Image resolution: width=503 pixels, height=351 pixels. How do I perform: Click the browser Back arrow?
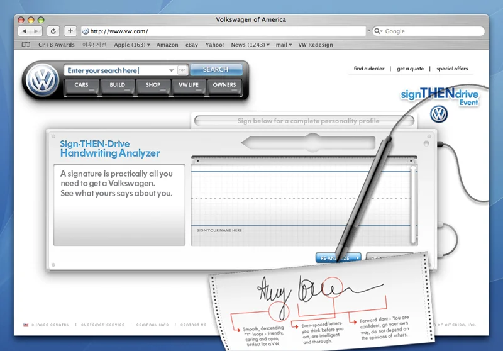tap(25, 31)
